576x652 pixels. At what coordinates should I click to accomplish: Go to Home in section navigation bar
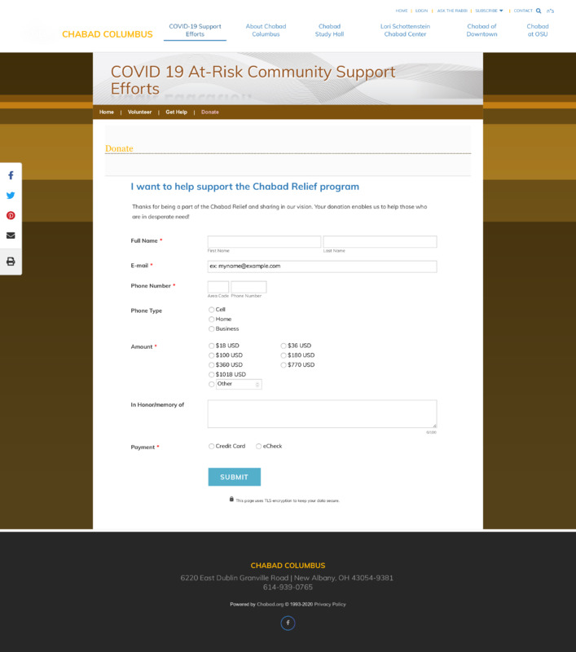click(x=107, y=112)
